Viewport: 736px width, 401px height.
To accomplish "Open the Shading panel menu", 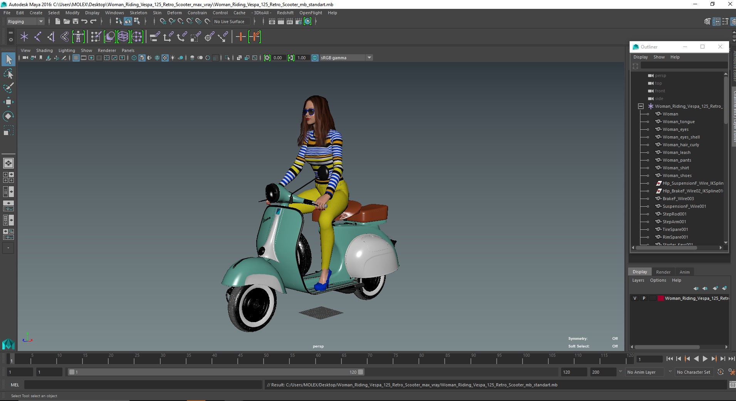I will pos(44,50).
